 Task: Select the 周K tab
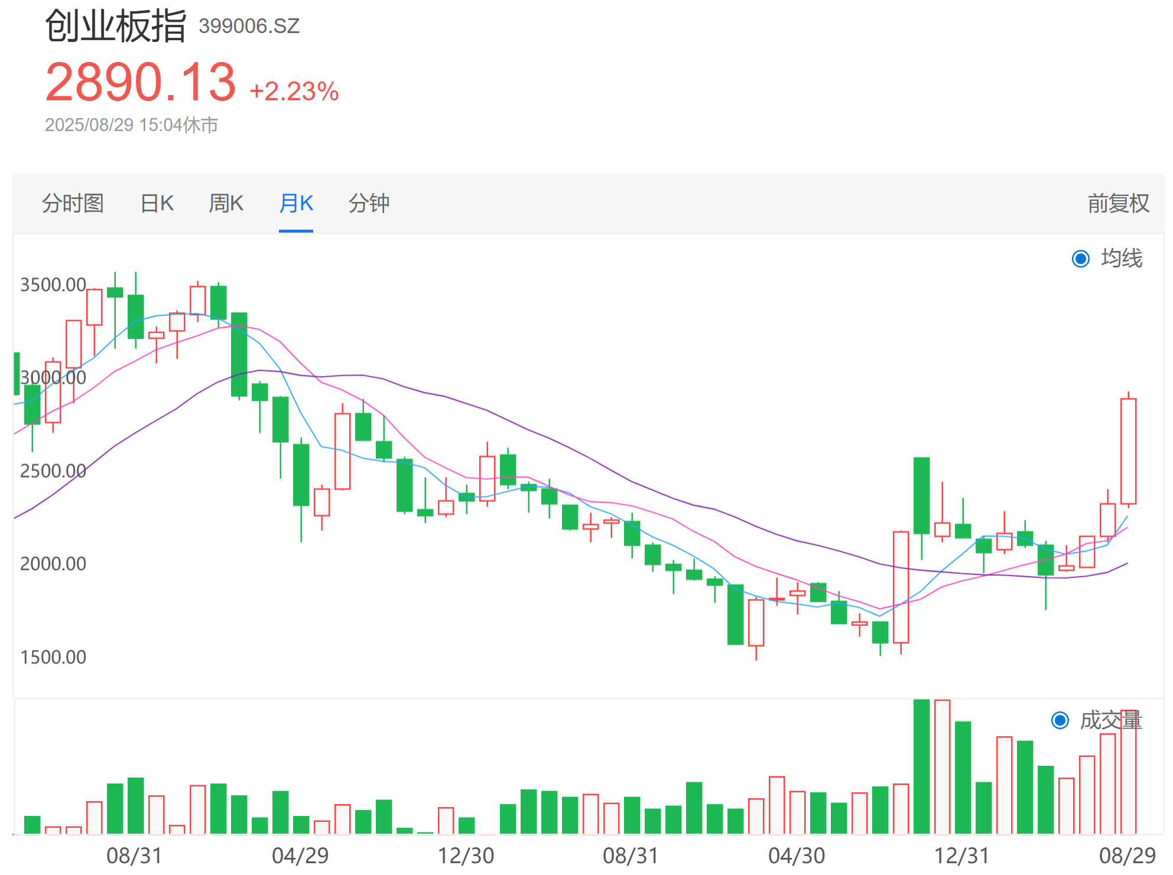[226, 204]
